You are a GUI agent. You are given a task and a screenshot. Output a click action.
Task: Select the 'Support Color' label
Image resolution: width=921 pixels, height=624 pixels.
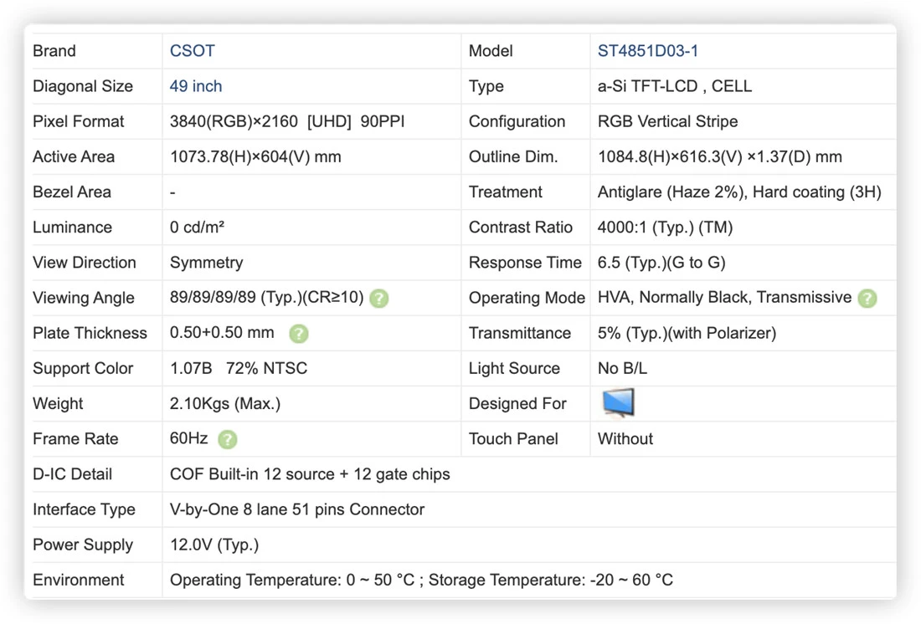(x=83, y=368)
